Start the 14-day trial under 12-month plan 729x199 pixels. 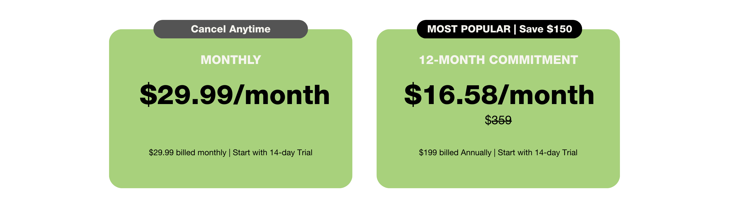pyautogui.click(x=537, y=153)
